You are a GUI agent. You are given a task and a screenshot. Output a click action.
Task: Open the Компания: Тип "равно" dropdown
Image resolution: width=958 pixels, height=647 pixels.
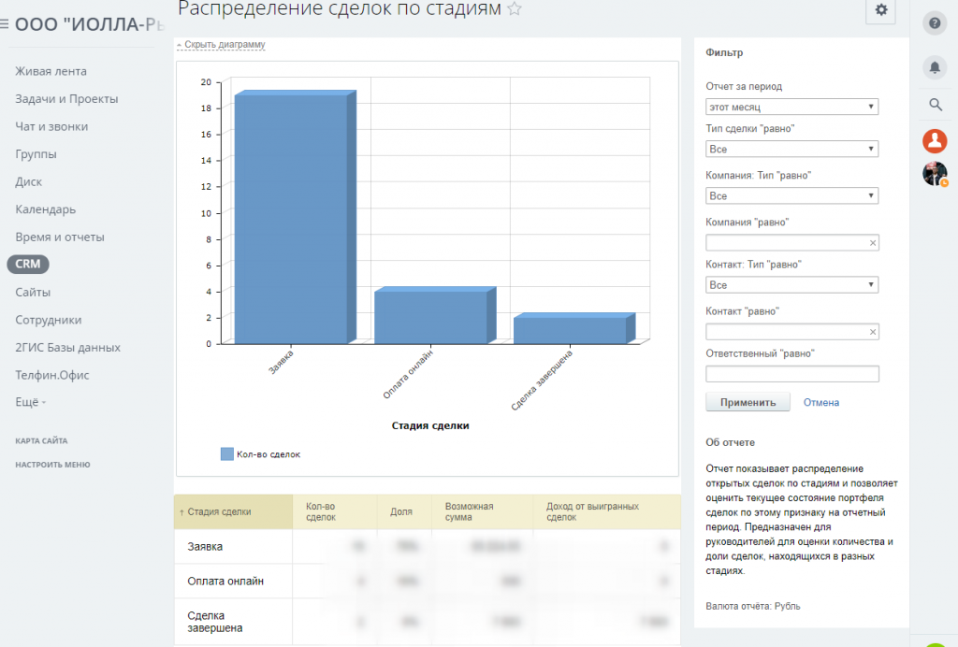click(791, 196)
